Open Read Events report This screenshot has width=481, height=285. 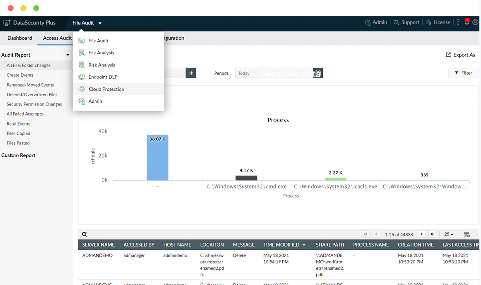[18, 124]
